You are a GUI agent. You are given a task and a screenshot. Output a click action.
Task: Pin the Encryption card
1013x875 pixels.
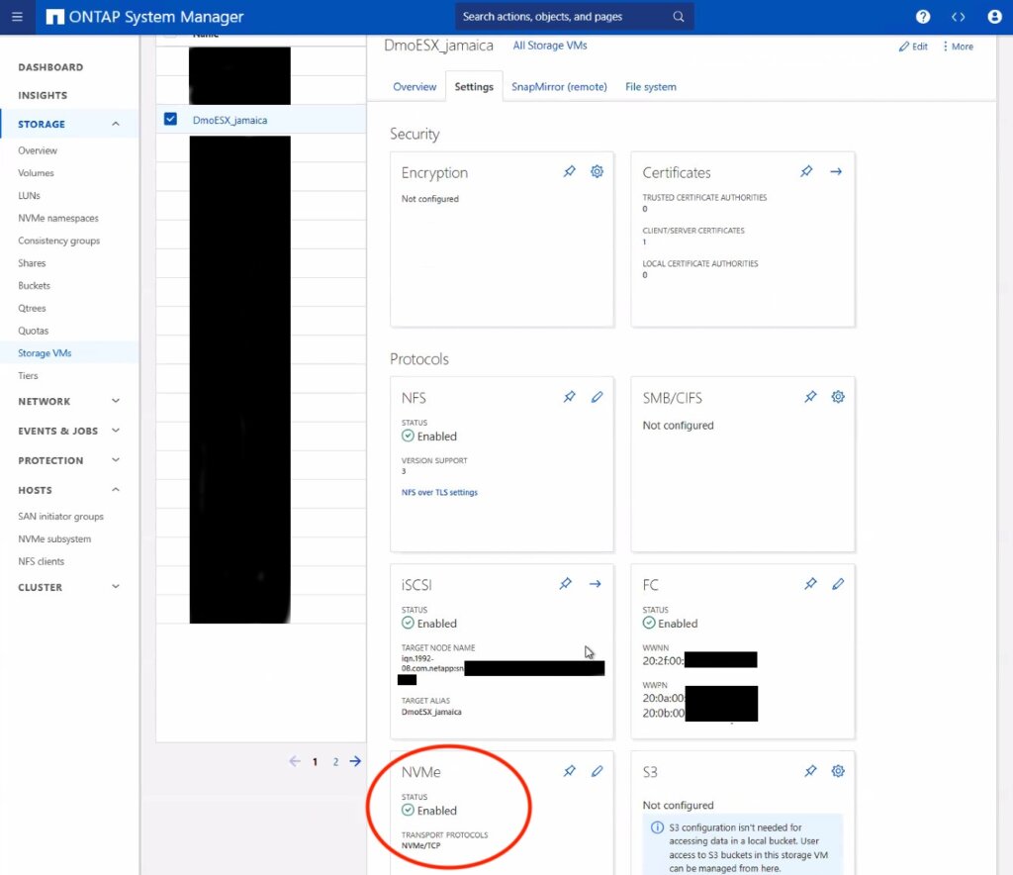point(569,171)
